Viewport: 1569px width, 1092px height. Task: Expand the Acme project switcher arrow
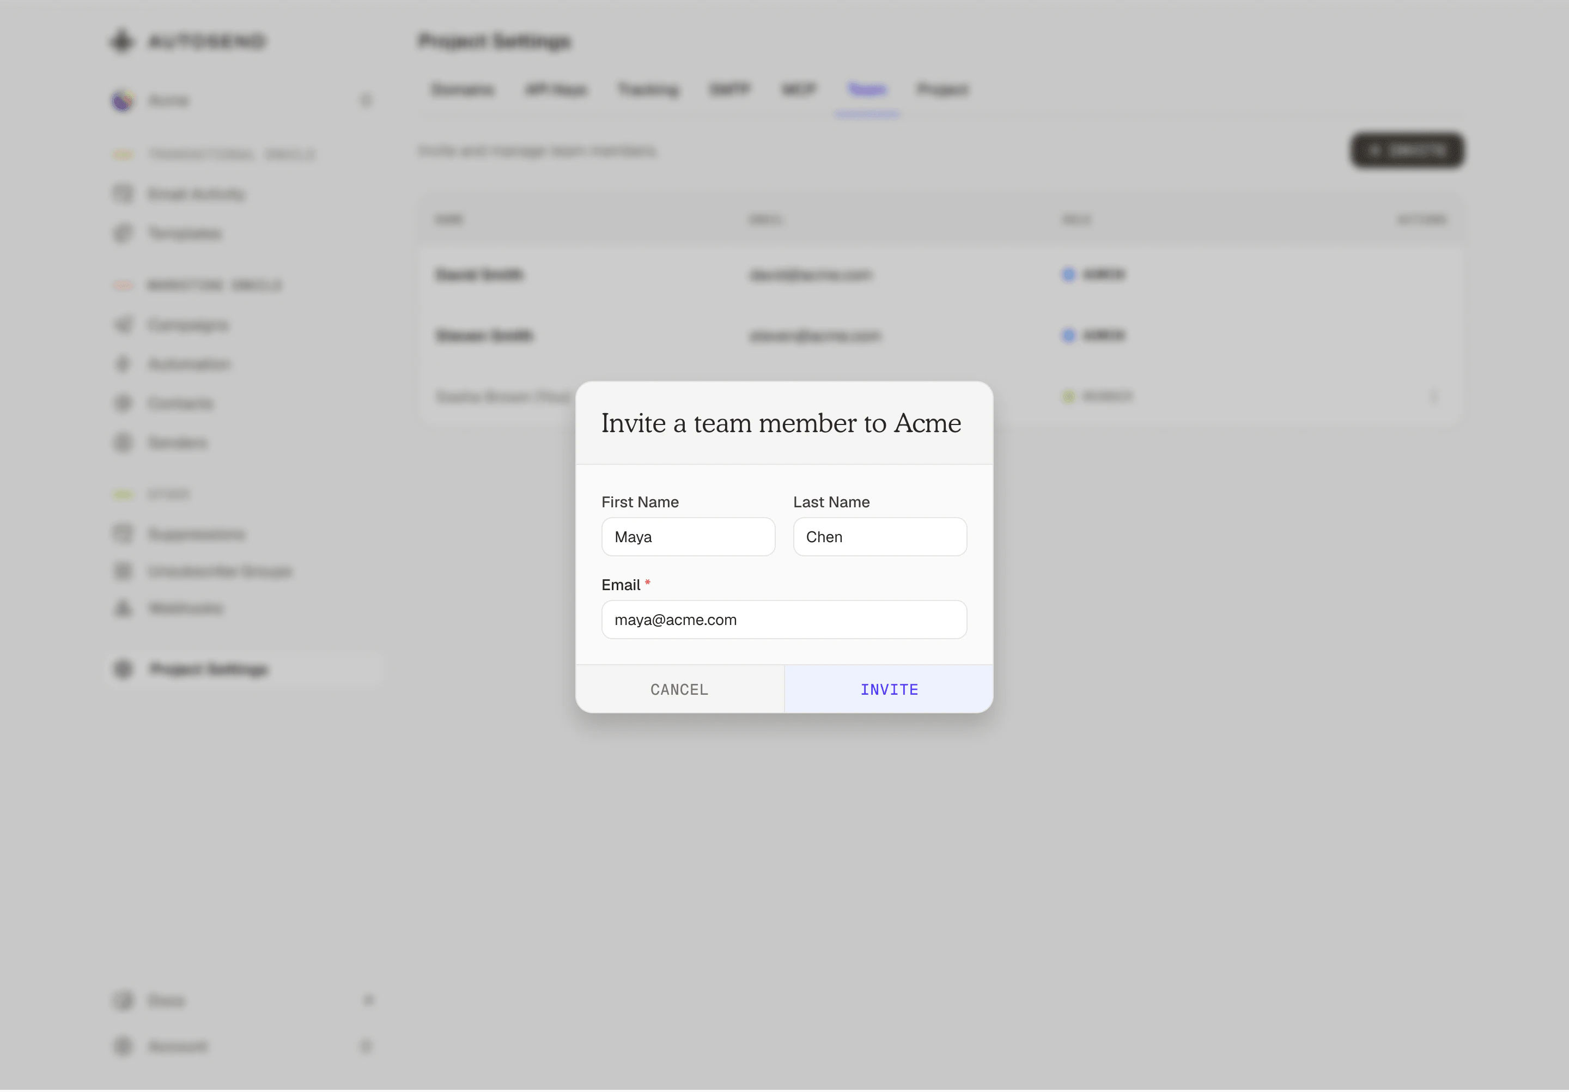(x=366, y=100)
